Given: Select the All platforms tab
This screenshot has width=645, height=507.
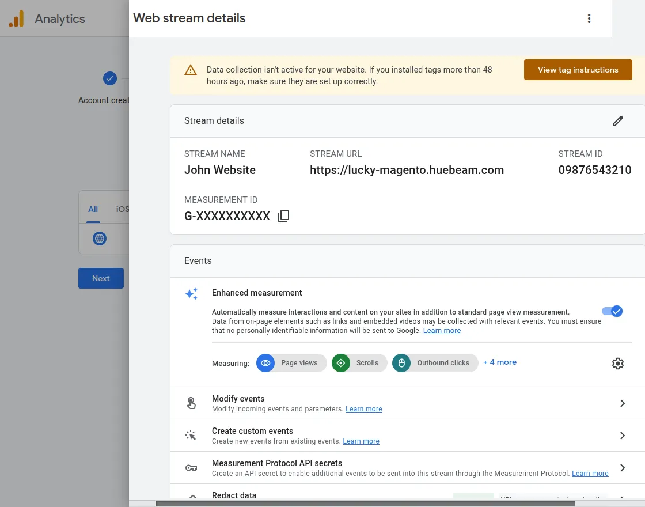Looking at the screenshot, I should 93,210.
